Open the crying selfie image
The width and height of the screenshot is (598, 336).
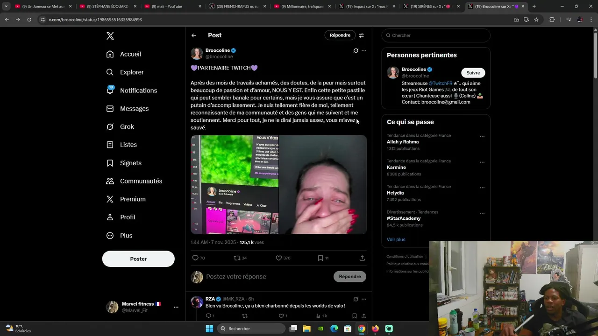click(x=323, y=185)
